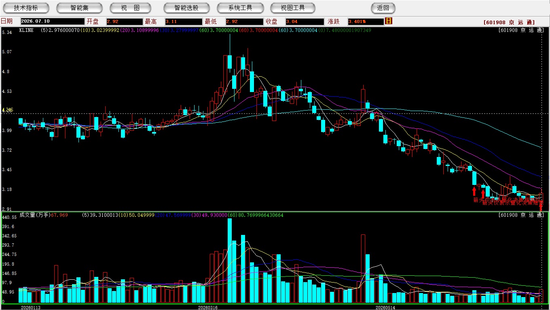Image resolution: width=550 pixels, height=310 pixels.
Task: Click the white [601908 京运通] label in K-line chart
Action: tap(521, 30)
